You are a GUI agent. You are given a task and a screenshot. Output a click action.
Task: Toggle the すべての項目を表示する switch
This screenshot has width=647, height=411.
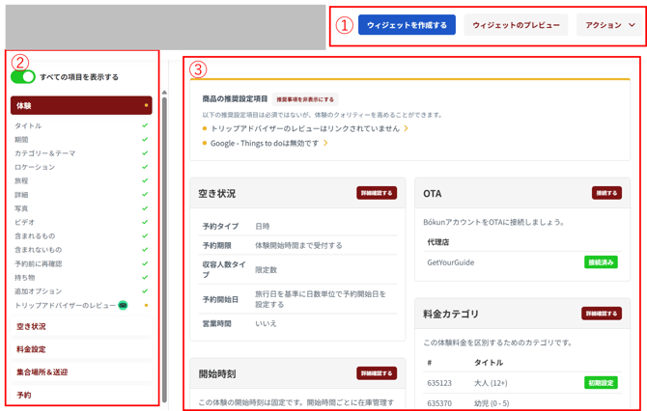click(23, 77)
